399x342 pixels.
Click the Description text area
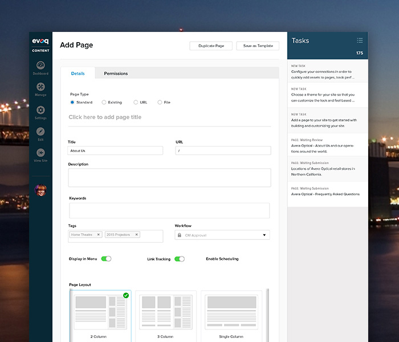(x=169, y=178)
